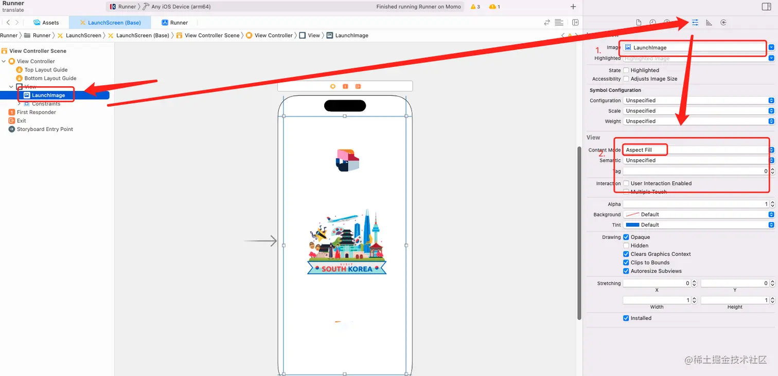778x376 pixels.
Task: Open the Image name dropdown arrow
Action: (x=771, y=47)
